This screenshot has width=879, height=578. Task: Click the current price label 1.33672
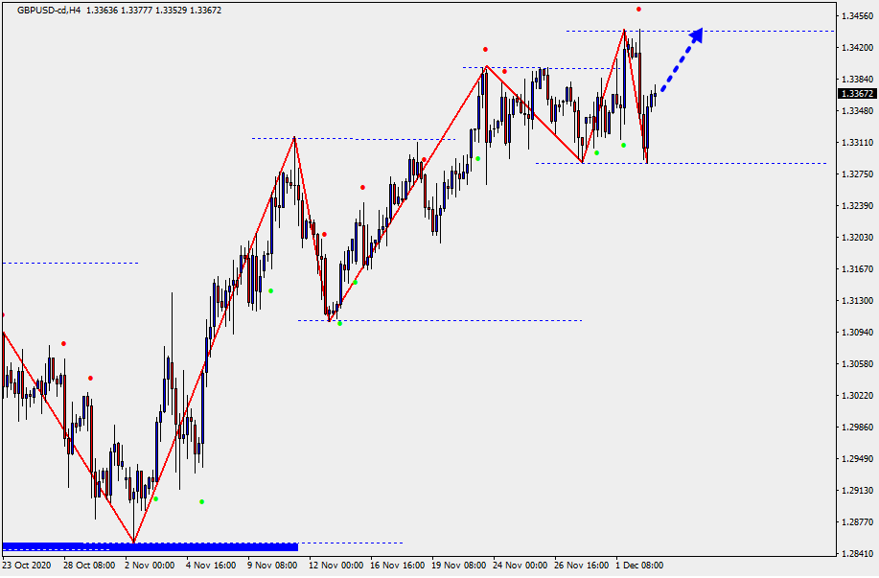tap(856, 94)
